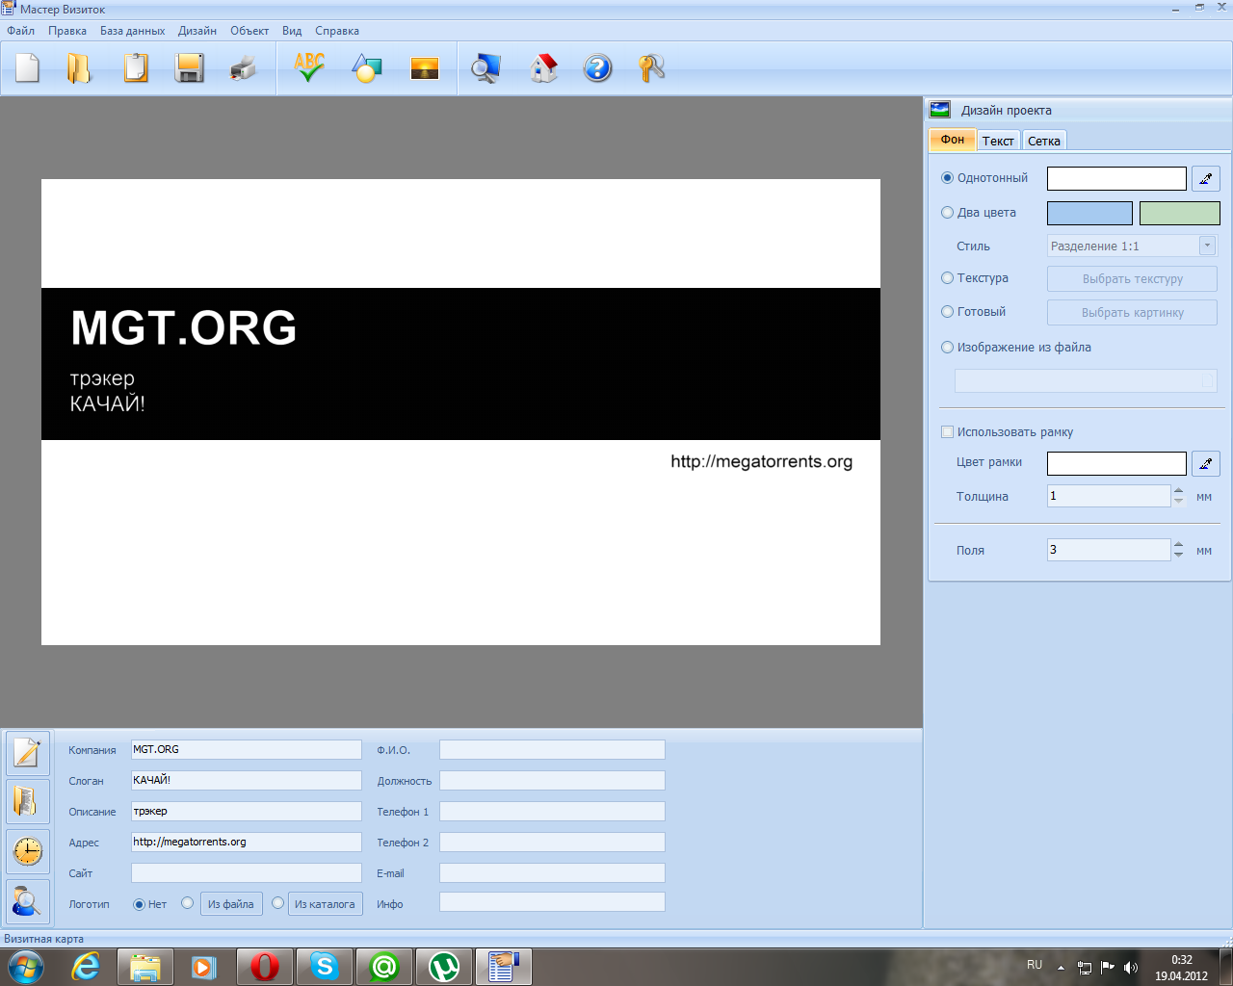
Task: Switch to the Сетка tab
Action: coord(1044,141)
